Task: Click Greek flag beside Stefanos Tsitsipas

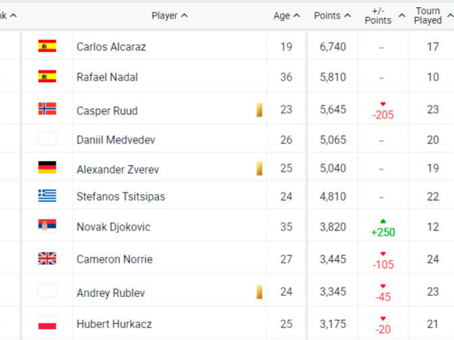Action: (47, 195)
